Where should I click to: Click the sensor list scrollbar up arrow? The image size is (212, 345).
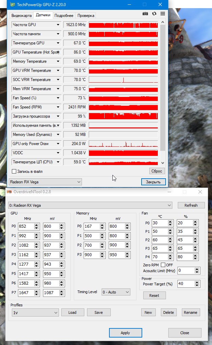[x=163, y=22]
